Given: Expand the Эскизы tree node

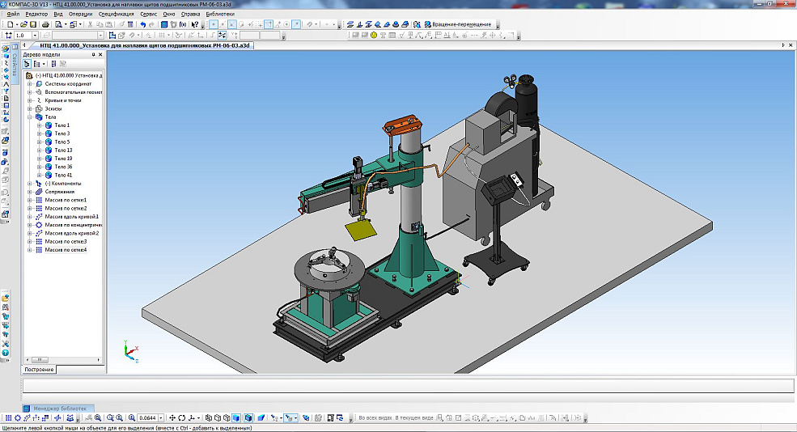Looking at the screenshot, I should (30, 108).
